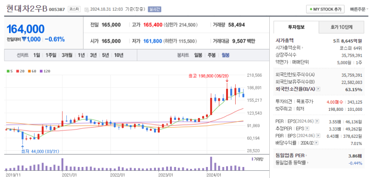Switch to the 호가10단계 tab

[341, 27]
